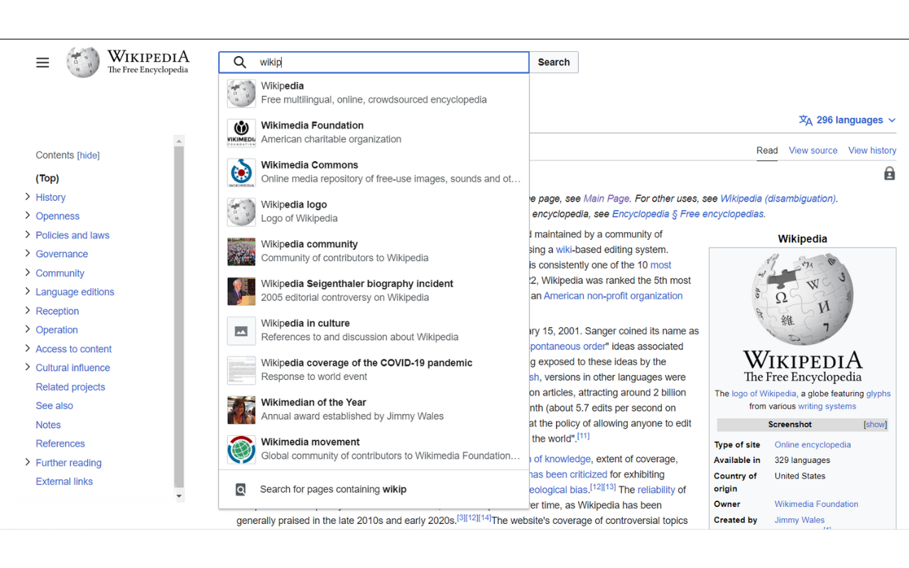This screenshot has width=909, height=568.
Task: Go to External links section
Action: [x=64, y=481]
